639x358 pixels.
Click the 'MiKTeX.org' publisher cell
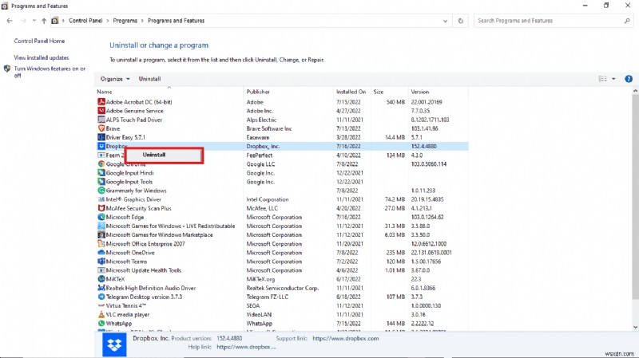coord(260,279)
